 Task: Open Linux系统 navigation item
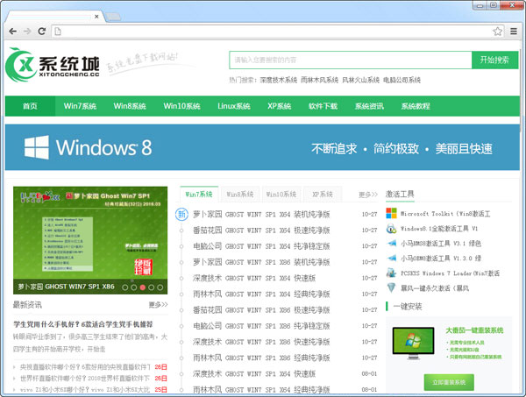click(234, 106)
